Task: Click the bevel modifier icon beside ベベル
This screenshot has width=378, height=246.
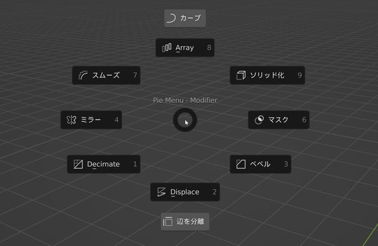Action: click(x=241, y=164)
